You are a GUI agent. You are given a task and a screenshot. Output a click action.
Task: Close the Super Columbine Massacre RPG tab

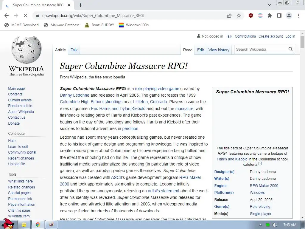tap(69, 5)
